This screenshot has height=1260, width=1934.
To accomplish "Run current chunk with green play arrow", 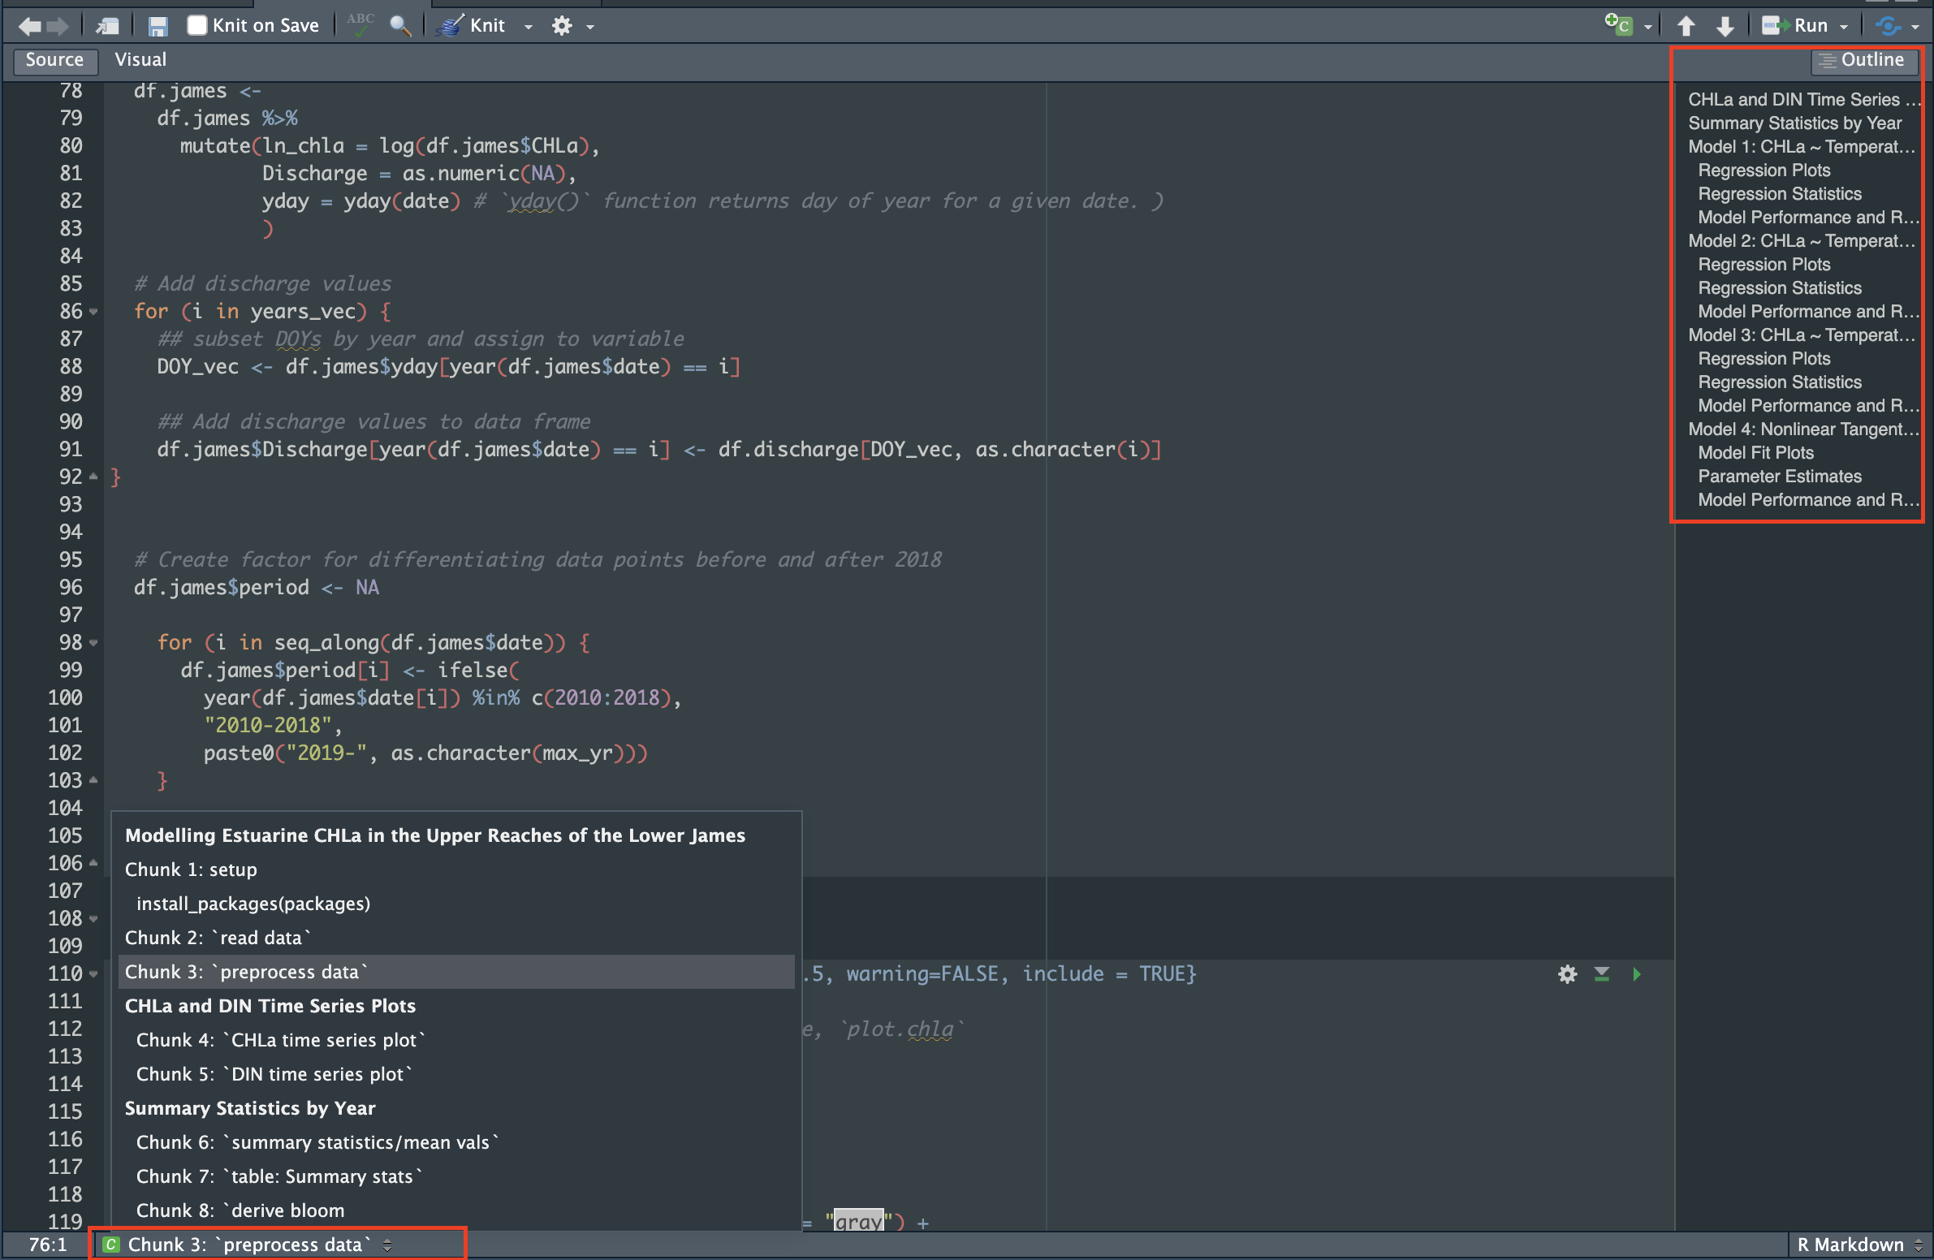I will click(x=1637, y=974).
